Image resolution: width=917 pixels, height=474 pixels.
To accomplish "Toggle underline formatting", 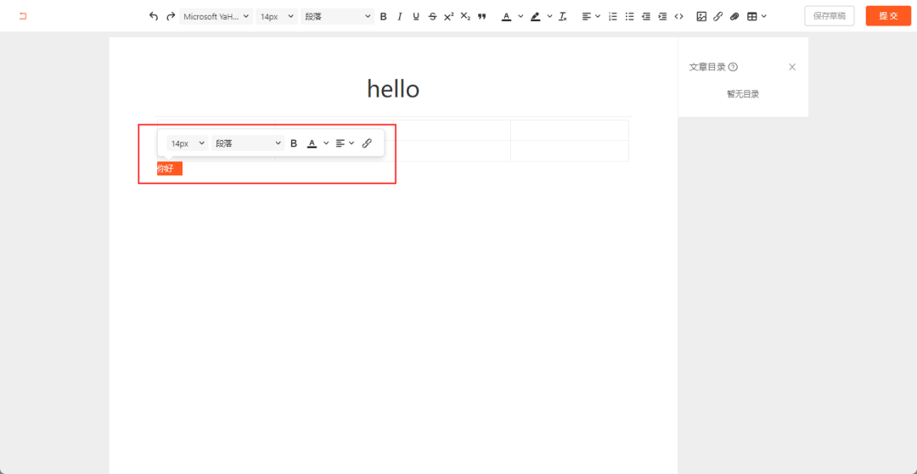I will point(416,16).
